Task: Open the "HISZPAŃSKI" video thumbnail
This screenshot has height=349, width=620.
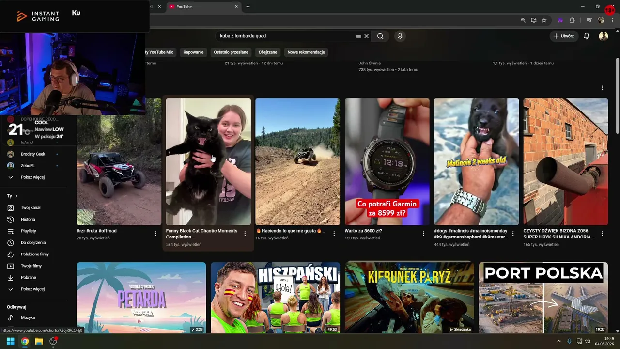Action: (x=275, y=298)
